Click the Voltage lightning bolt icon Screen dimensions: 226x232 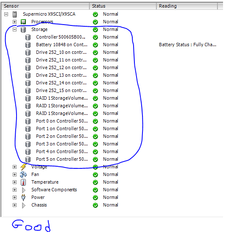pyautogui.click(x=23, y=167)
